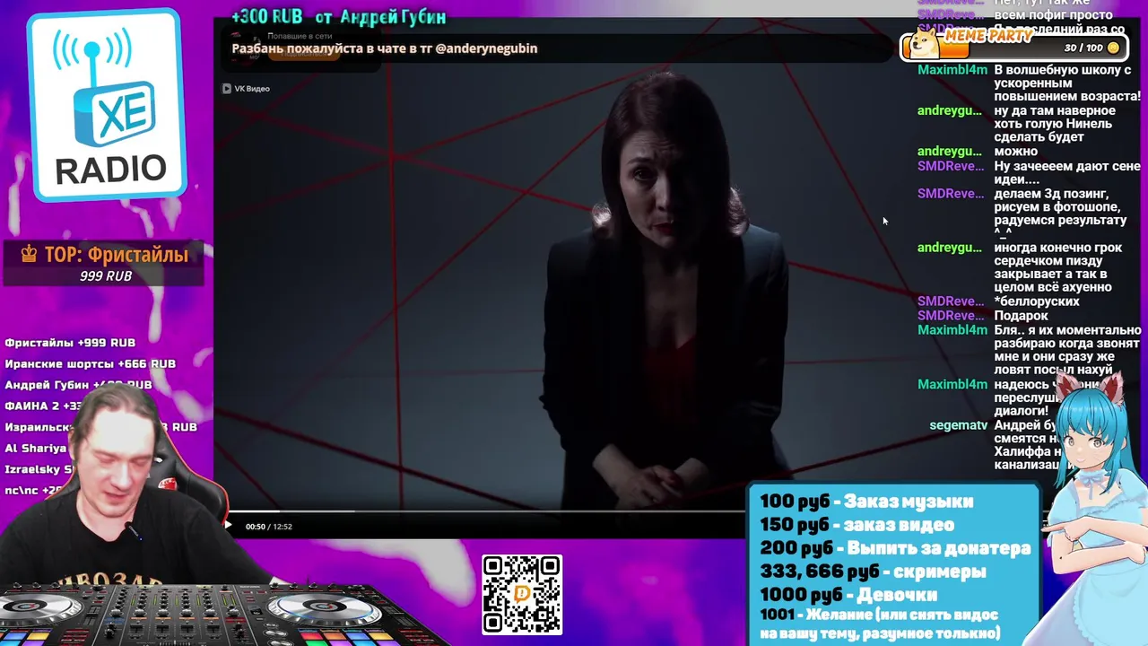This screenshot has width=1148, height=646.
Task: Click '200 руб - Выпить за донатера' line
Action: [x=895, y=548]
